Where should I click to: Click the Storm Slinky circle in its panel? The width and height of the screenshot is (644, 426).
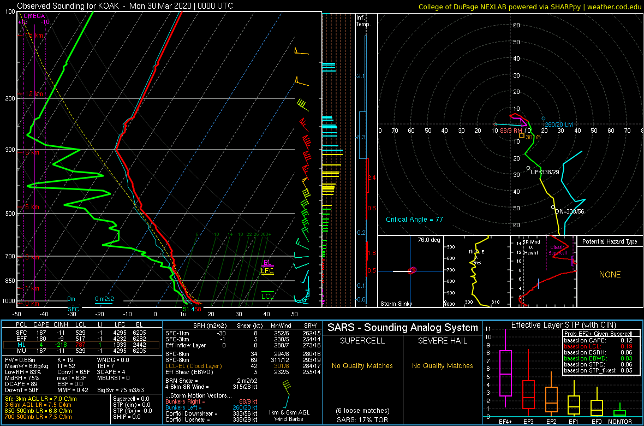[x=413, y=270]
